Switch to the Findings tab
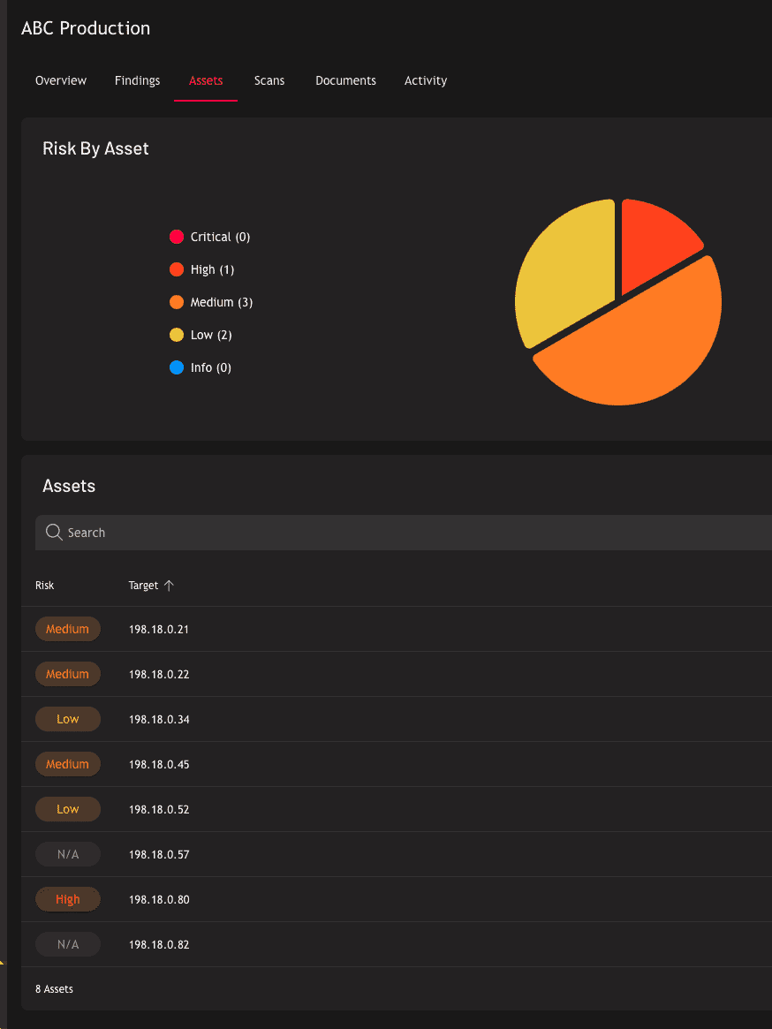 (x=137, y=80)
